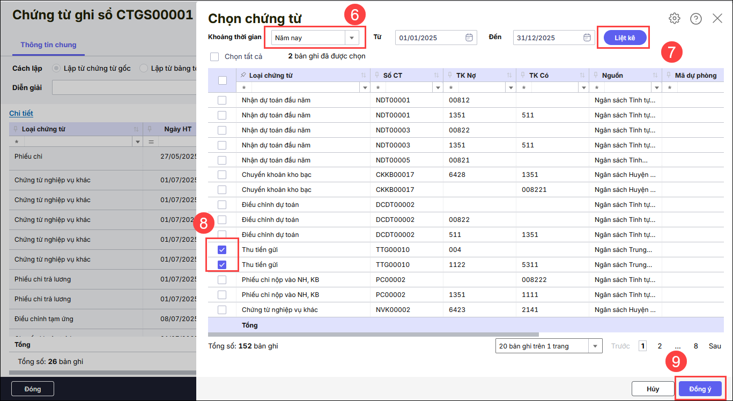Switch to the Thông tin chung tab

[48, 45]
